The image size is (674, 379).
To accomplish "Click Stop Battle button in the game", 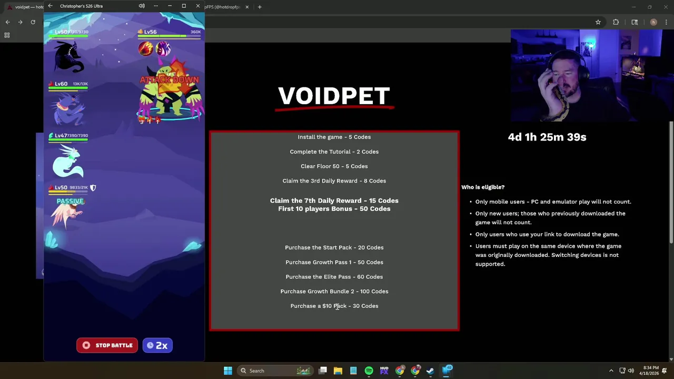I will (107, 345).
